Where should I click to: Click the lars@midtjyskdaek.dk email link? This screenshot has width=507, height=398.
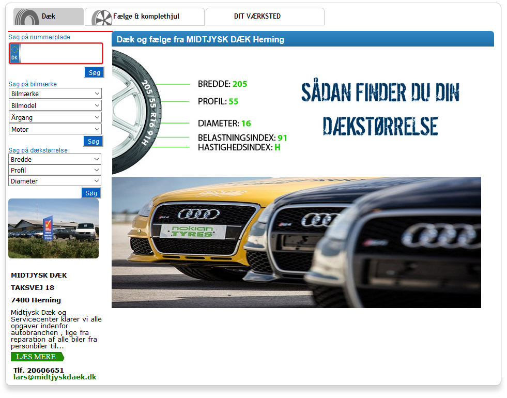coord(55,377)
